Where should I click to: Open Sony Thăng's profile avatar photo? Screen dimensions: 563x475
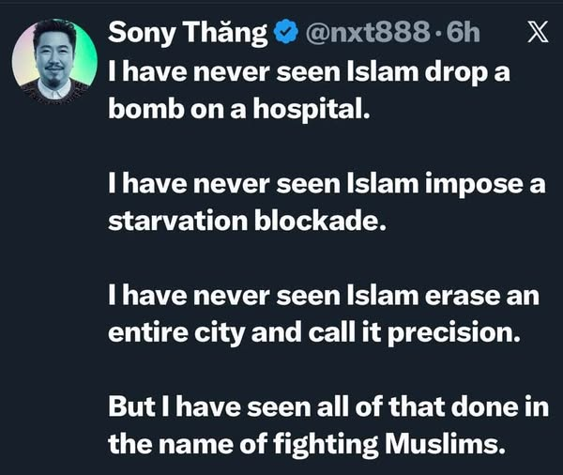click(x=54, y=61)
